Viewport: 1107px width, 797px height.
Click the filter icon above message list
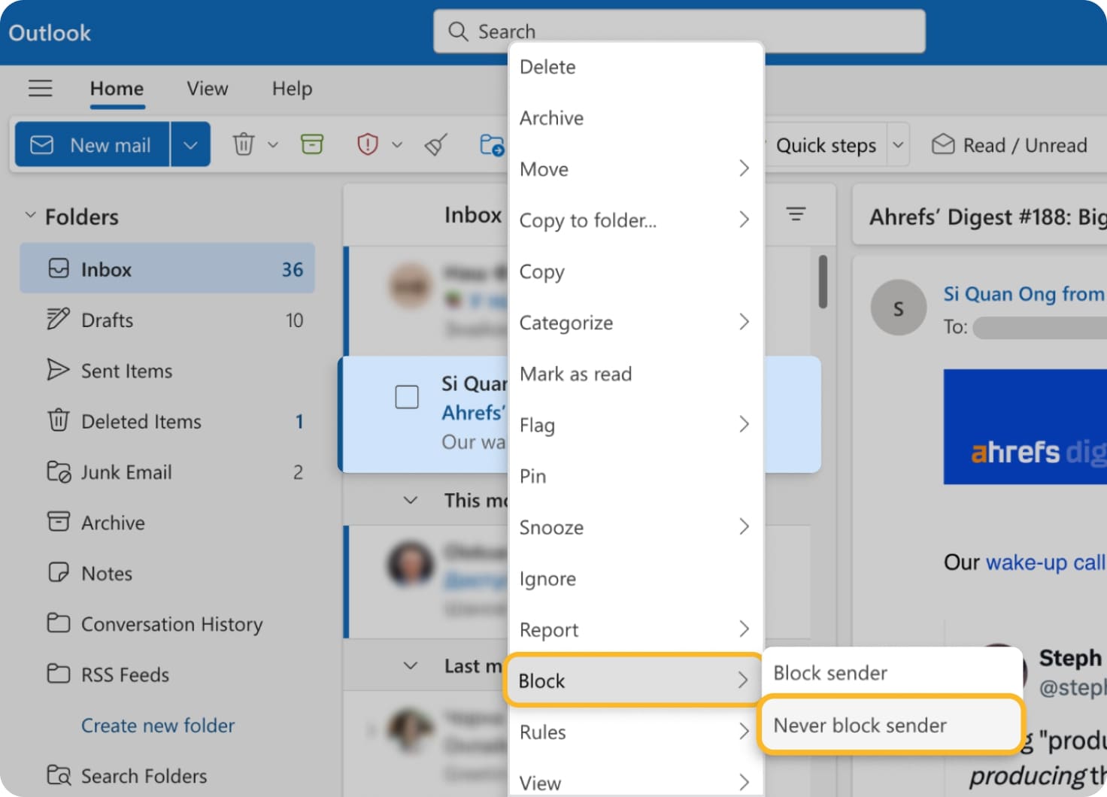click(796, 215)
